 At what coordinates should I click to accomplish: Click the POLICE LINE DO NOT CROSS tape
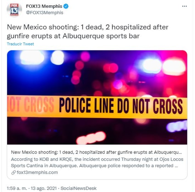click(x=97, y=106)
